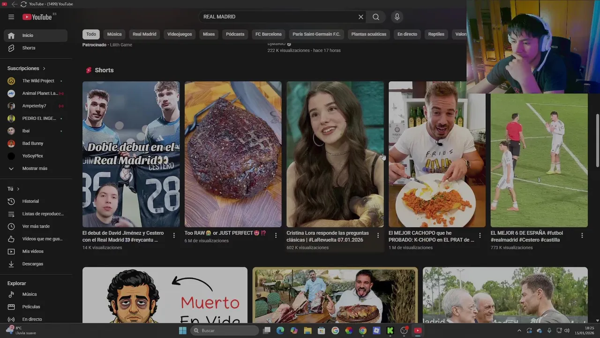
Task: Expand Mostrar más subscriptions
Action: (x=36, y=169)
